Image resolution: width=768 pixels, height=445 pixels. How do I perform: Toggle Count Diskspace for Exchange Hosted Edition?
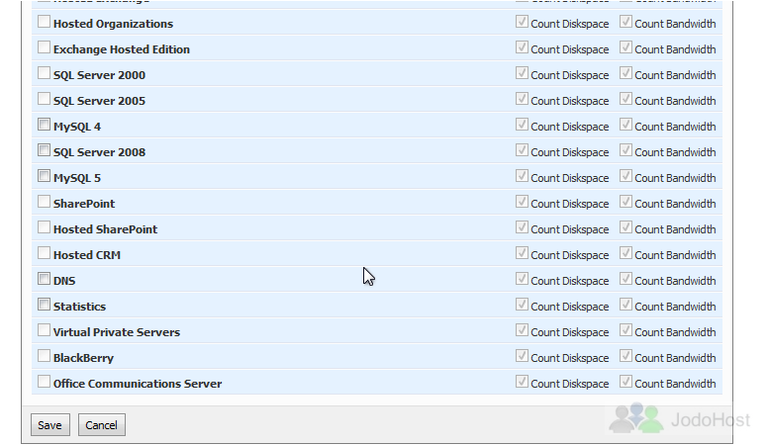[x=522, y=47]
